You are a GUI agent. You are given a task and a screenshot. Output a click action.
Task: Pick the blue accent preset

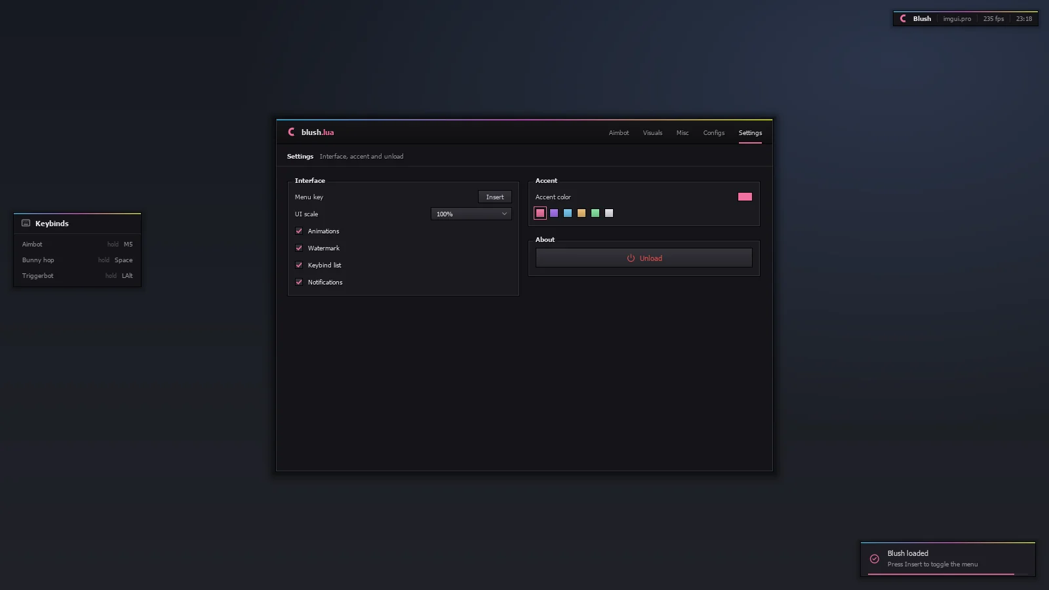(x=568, y=213)
